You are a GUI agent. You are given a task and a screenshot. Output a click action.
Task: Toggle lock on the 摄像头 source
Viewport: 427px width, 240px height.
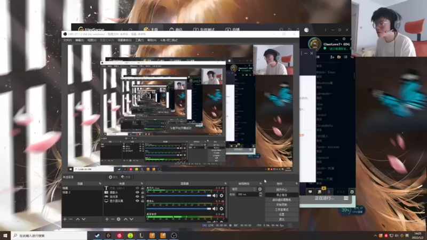142,193
